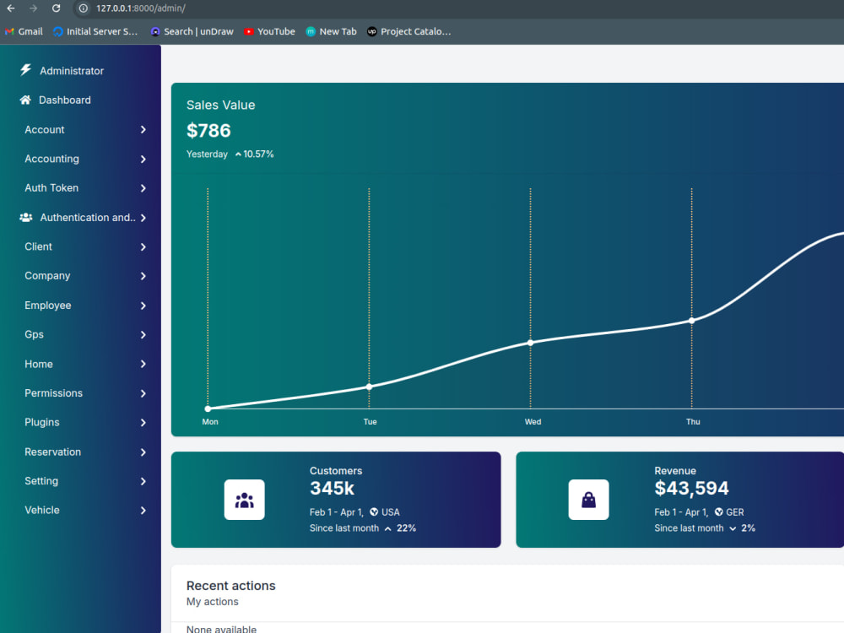Expand the Plugins menu chevron
The image size is (844, 633).
143,422
